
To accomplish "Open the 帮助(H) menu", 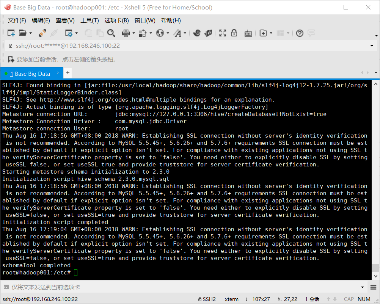I will coord(171,20).
